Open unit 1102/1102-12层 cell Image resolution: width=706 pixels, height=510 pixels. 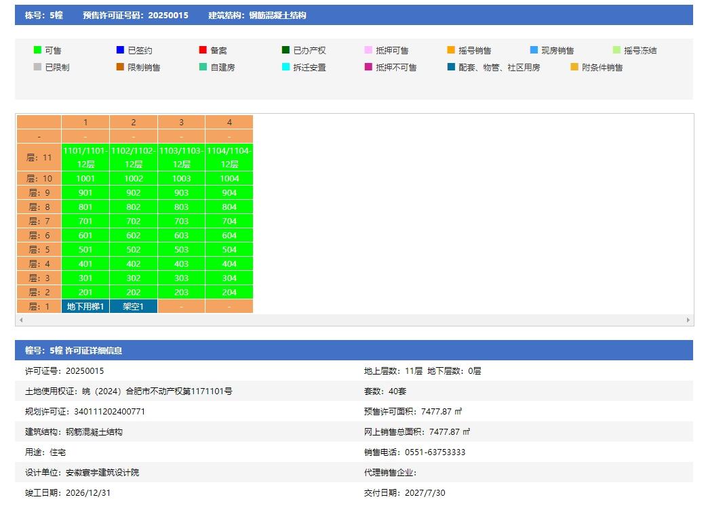(x=134, y=157)
